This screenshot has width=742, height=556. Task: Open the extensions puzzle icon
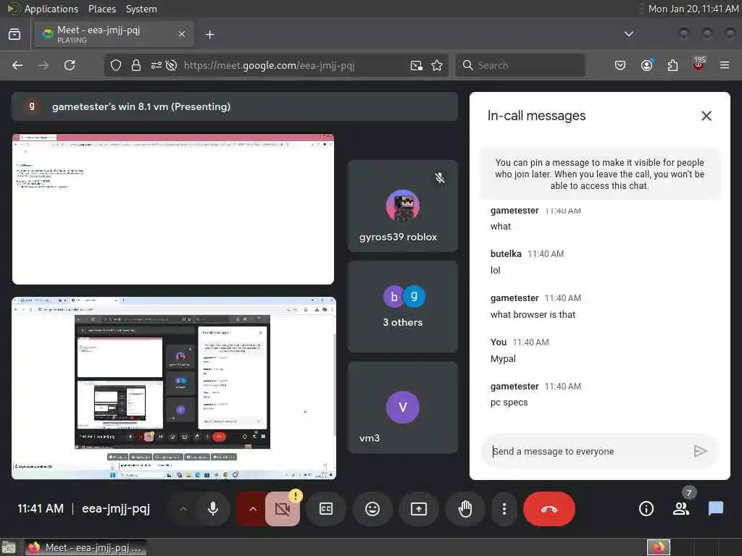pos(672,65)
